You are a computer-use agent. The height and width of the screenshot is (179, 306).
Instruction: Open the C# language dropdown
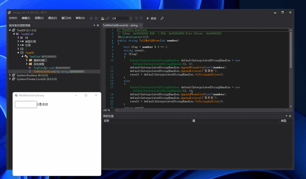click(131, 18)
